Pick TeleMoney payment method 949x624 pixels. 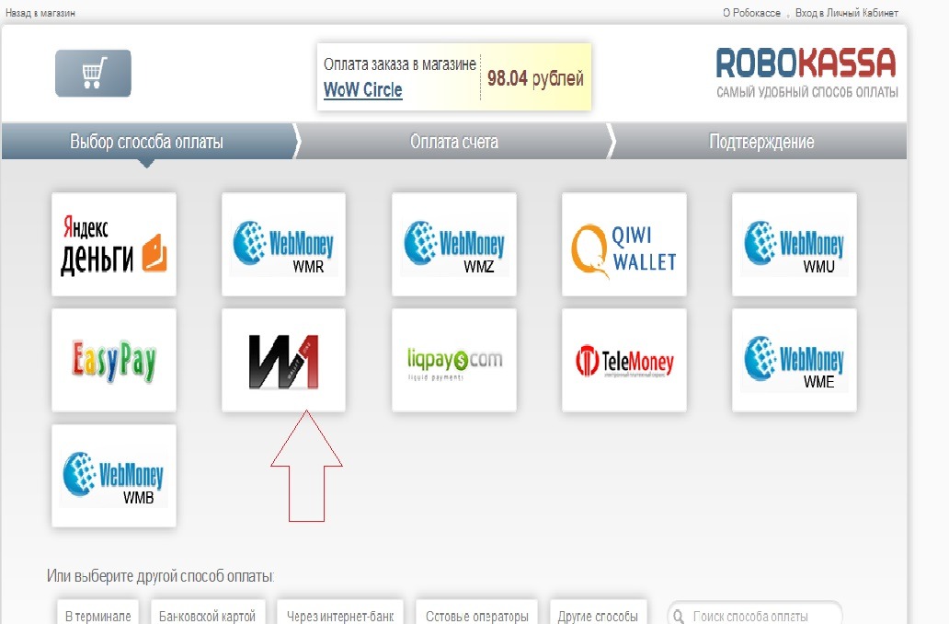(x=624, y=361)
